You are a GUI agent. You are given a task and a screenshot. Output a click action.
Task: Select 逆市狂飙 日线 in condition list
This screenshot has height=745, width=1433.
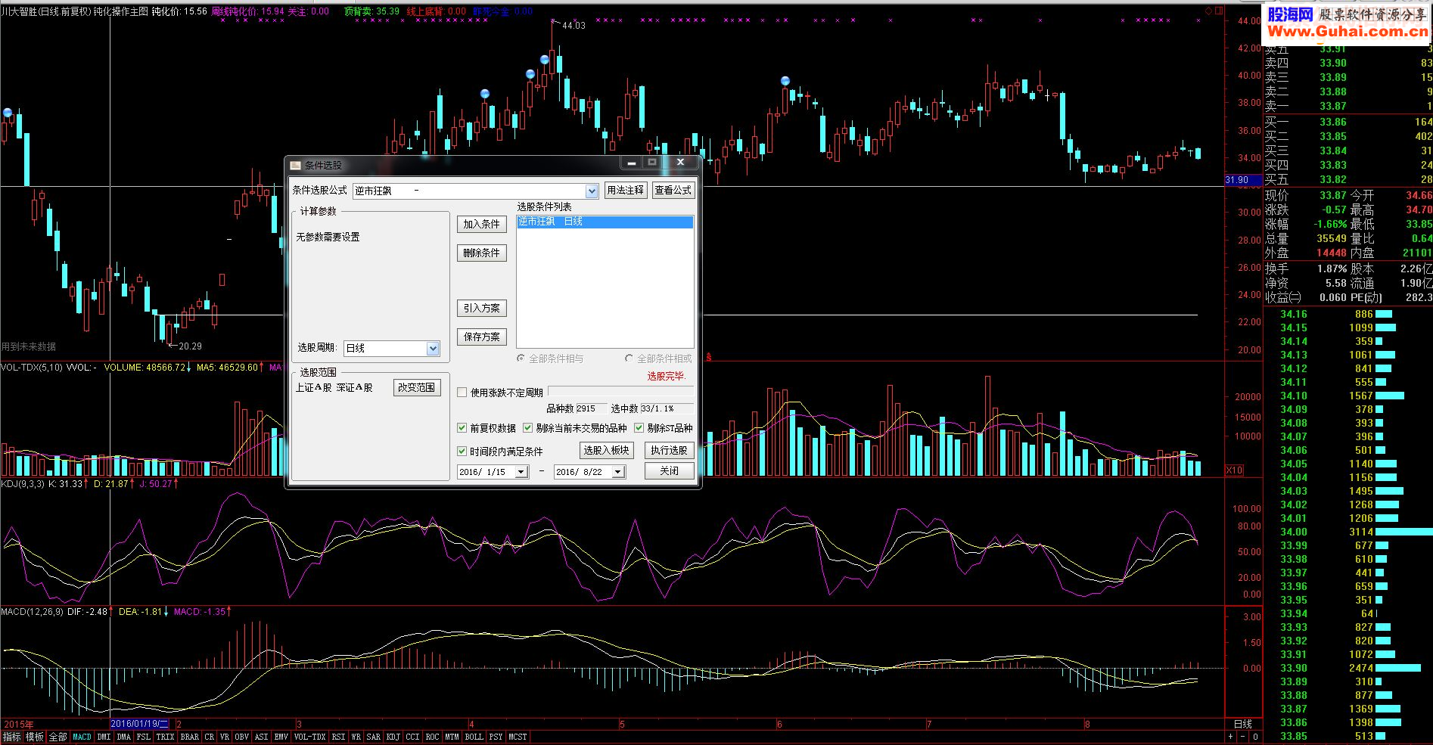(x=605, y=222)
